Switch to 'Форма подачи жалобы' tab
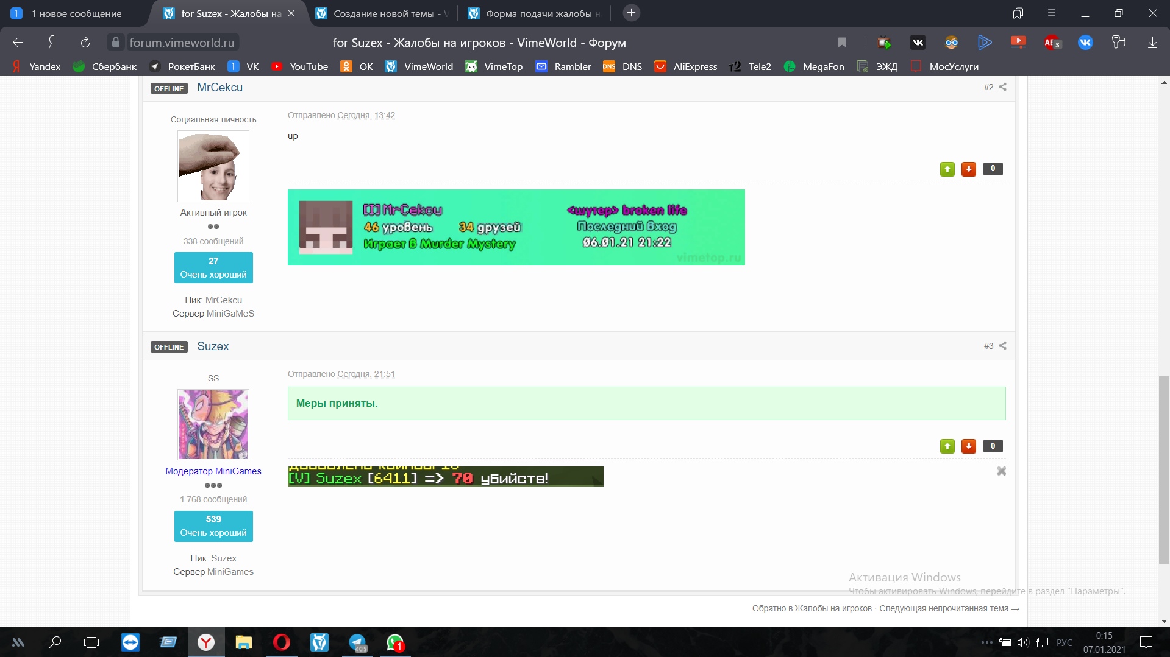This screenshot has height=657, width=1170. click(x=535, y=13)
